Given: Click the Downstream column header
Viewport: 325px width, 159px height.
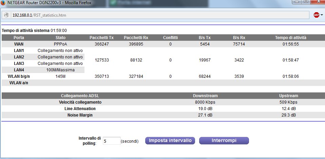Looking at the screenshot, I should 205,96.
